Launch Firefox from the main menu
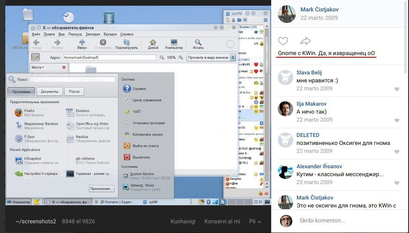 tap(30, 113)
